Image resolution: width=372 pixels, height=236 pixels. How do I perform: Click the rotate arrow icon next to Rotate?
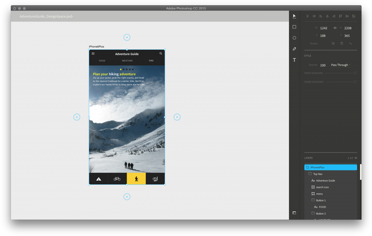[x=351, y=43]
